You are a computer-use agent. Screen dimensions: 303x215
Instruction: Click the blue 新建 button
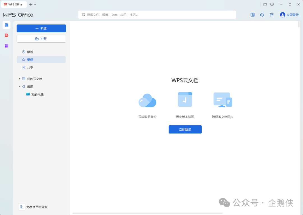click(x=41, y=28)
